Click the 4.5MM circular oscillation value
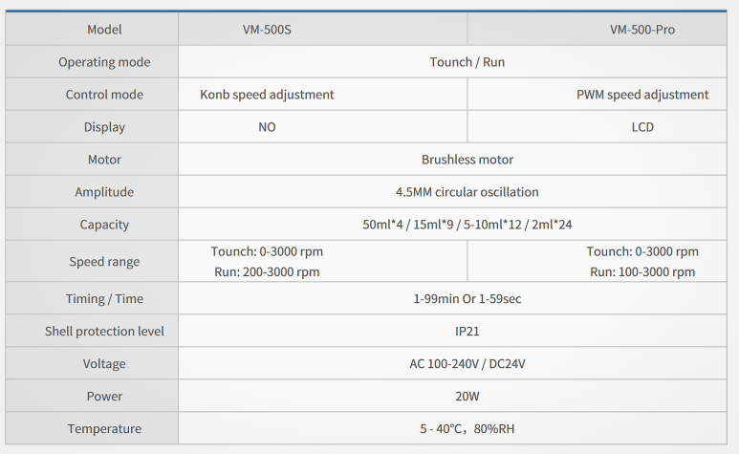This screenshot has height=454, width=739. [467, 192]
